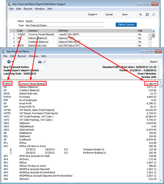Click scroll down arrow of report scrollbar

tap(161, 180)
